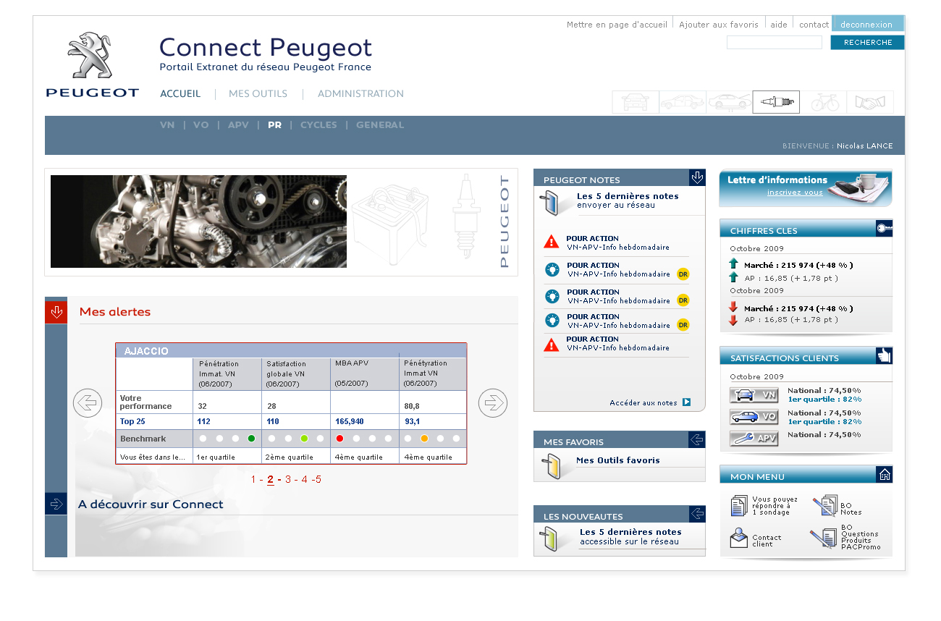The image size is (941, 621).
Task: Click the Accéder aux notes arrow icon
Action: coord(686,402)
